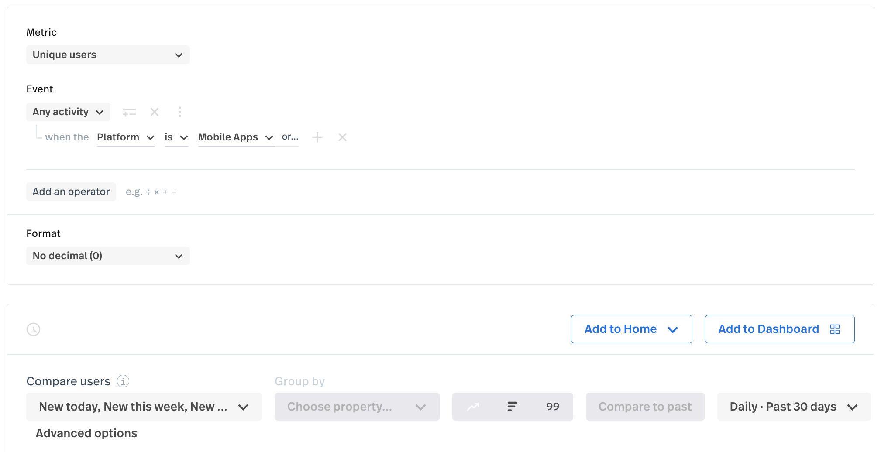Add another filter condition with plus icon
Viewport: 881px width, 452px height.
point(317,137)
